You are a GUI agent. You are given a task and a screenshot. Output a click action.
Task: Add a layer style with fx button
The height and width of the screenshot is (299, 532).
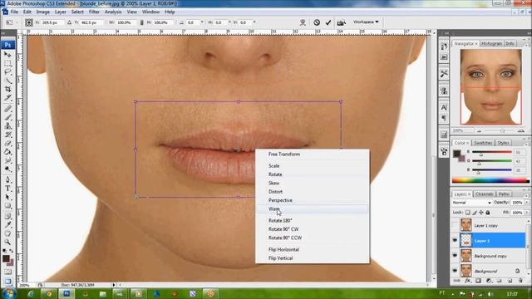[x=467, y=281]
